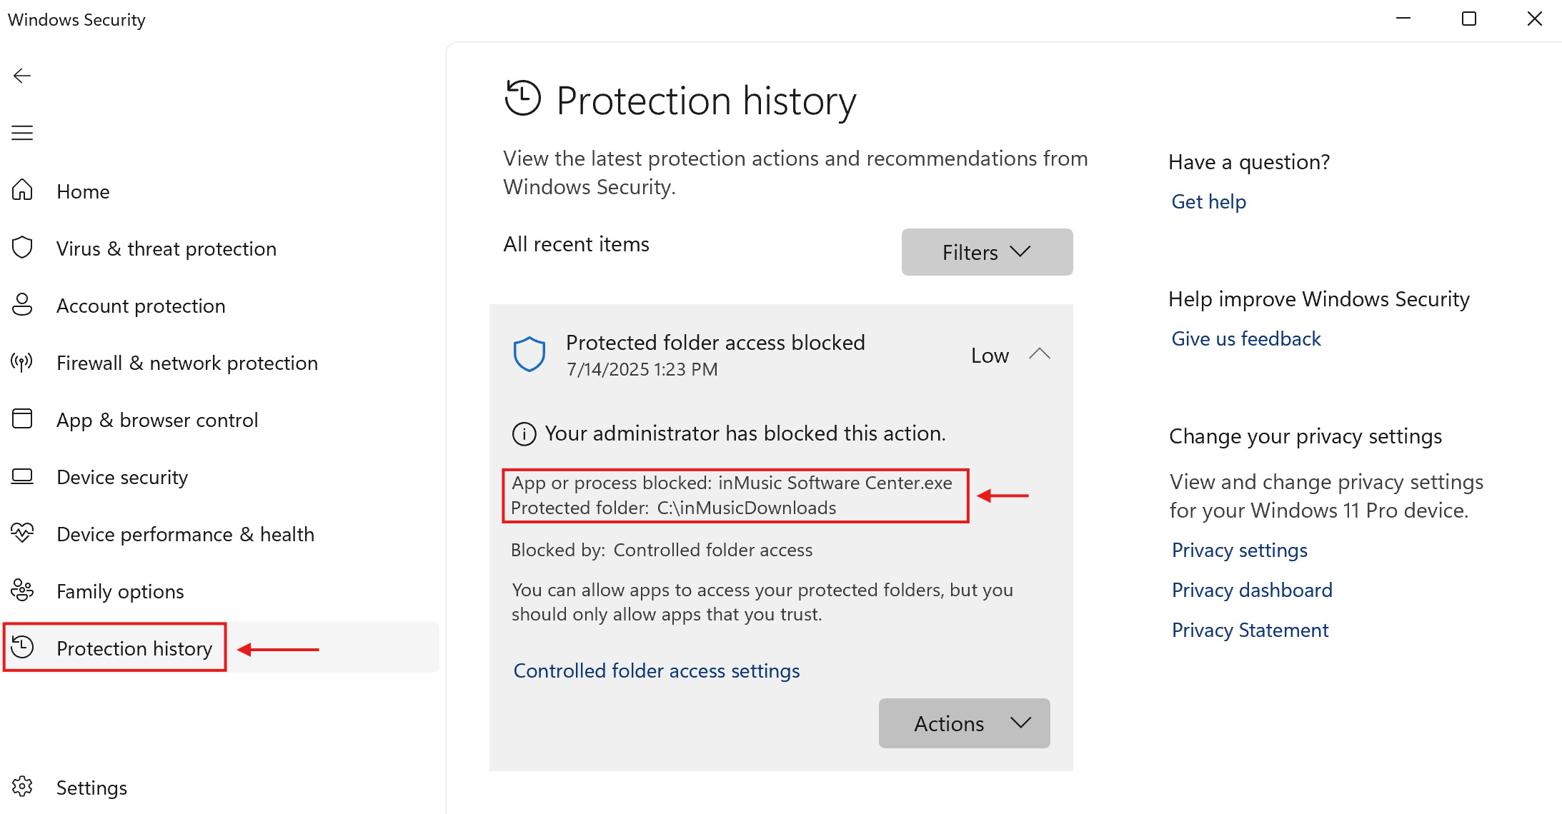Click the Firewall & network antenna icon
Viewport: 1562px width, 814px height.
tap(22, 362)
